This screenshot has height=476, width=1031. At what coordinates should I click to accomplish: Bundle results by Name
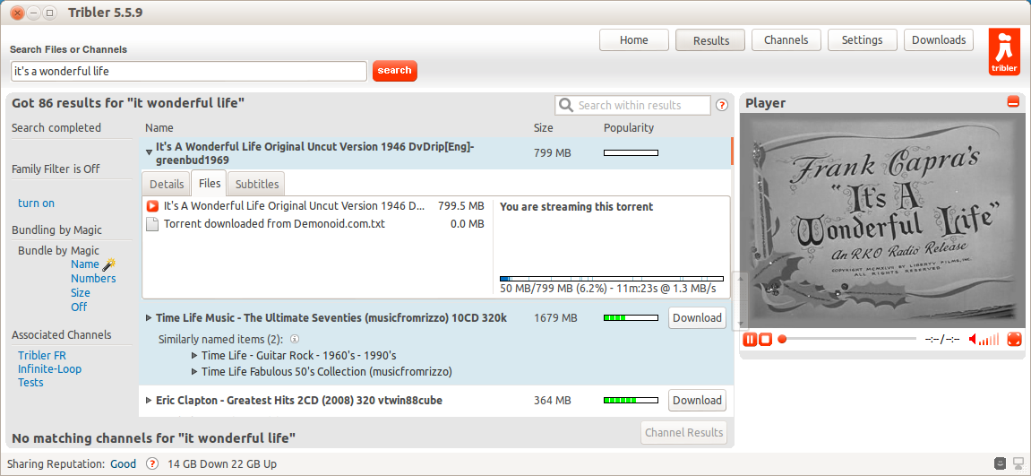click(85, 264)
